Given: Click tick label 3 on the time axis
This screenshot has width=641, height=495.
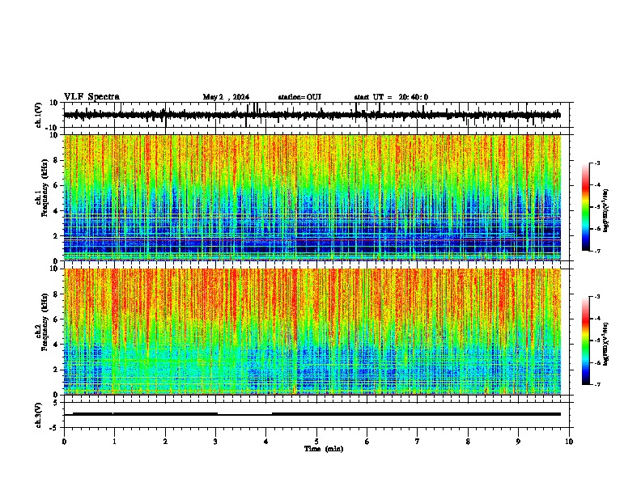Looking at the screenshot, I should coord(215,442).
